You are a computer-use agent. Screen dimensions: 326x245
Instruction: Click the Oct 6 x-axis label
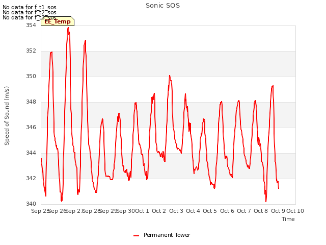(x=227, y=211)
